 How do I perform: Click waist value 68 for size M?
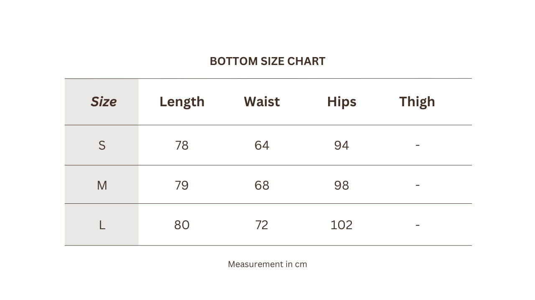coord(262,185)
